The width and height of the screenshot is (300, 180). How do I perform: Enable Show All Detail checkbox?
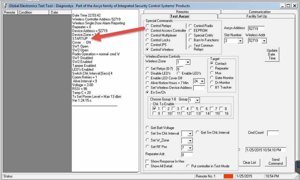pos(147,166)
